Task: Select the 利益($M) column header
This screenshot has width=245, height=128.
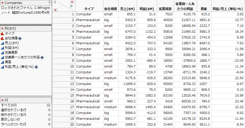Action: pyautogui.click(x=147, y=9)
